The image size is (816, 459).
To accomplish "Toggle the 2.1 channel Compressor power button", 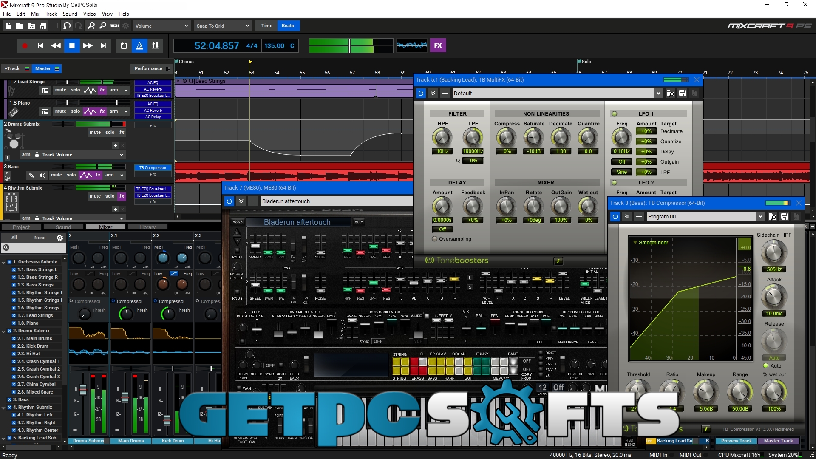I will point(113,301).
